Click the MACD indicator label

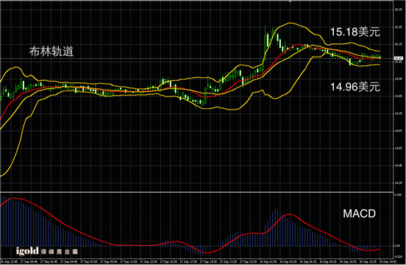click(x=359, y=213)
